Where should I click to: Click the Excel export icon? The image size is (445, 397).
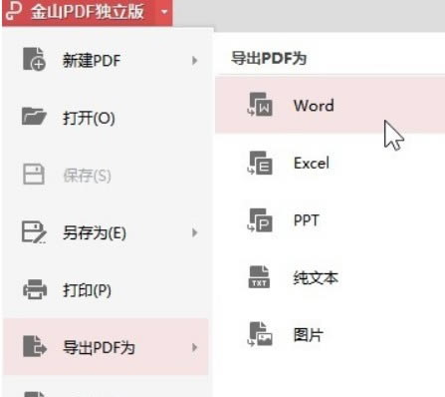point(260,163)
